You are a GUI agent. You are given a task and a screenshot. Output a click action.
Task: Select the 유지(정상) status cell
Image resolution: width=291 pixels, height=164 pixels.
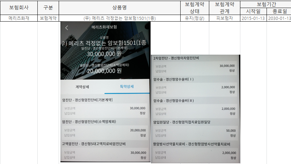click(x=195, y=18)
